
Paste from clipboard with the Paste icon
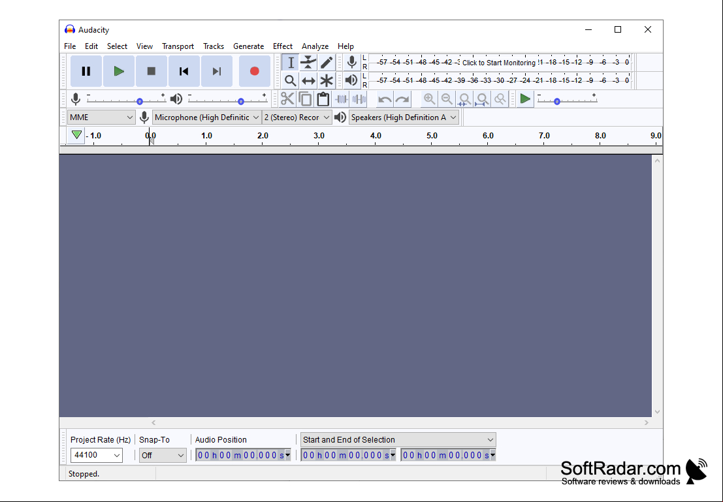point(323,99)
